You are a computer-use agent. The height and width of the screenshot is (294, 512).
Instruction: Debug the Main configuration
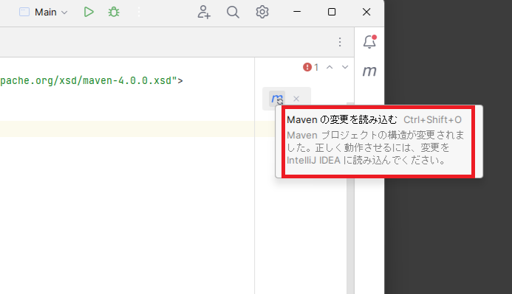114,12
